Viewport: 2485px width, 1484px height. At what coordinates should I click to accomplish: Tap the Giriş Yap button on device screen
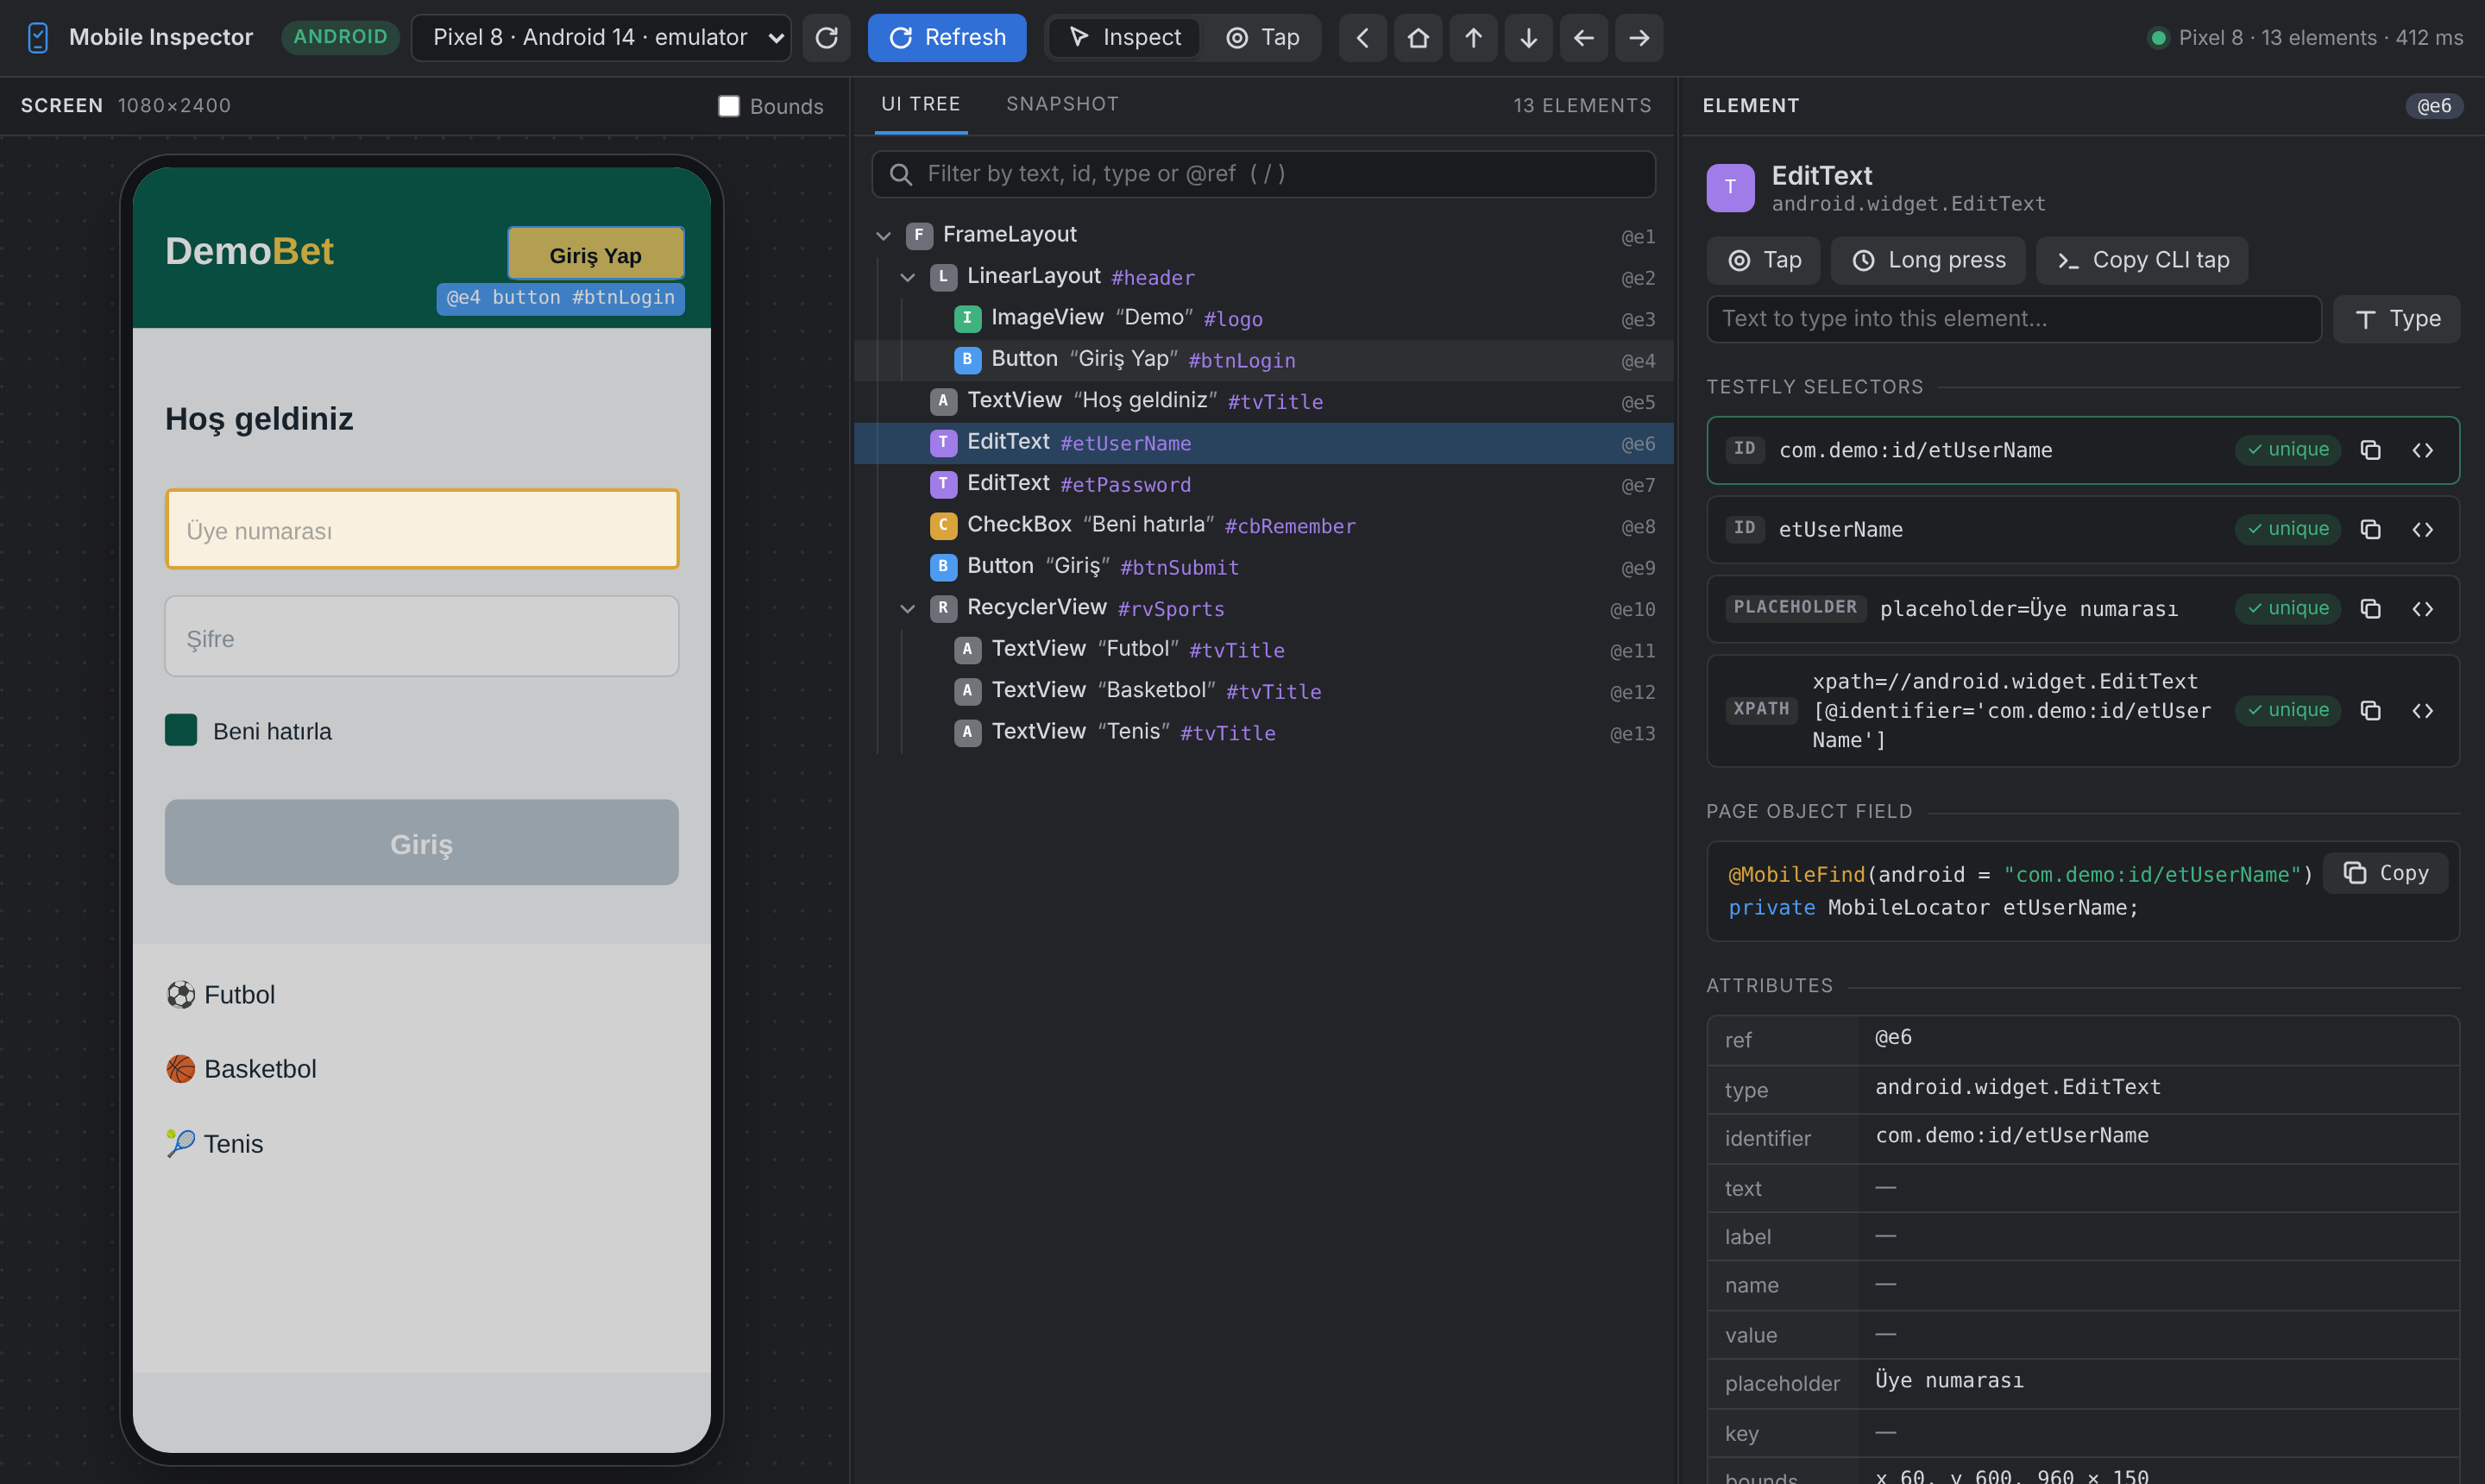click(x=595, y=254)
